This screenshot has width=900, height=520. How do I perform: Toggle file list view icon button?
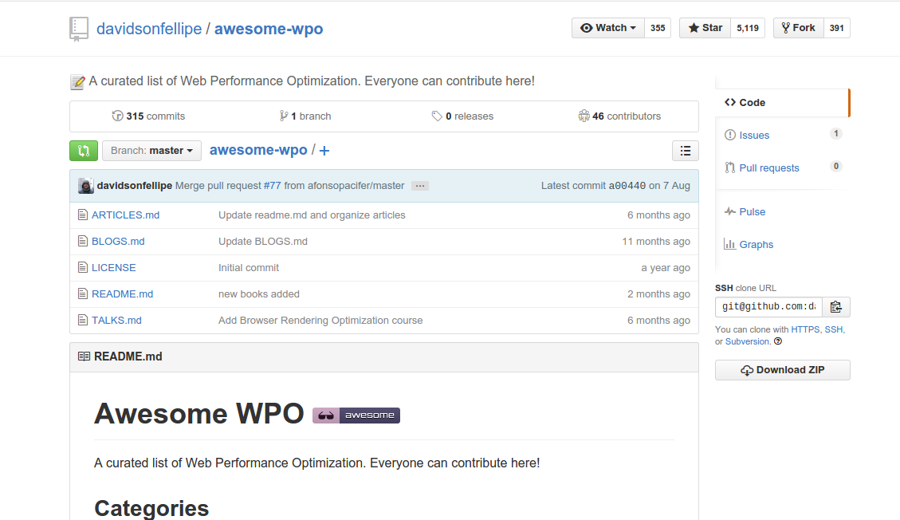pyautogui.click(x=686, y=151)
